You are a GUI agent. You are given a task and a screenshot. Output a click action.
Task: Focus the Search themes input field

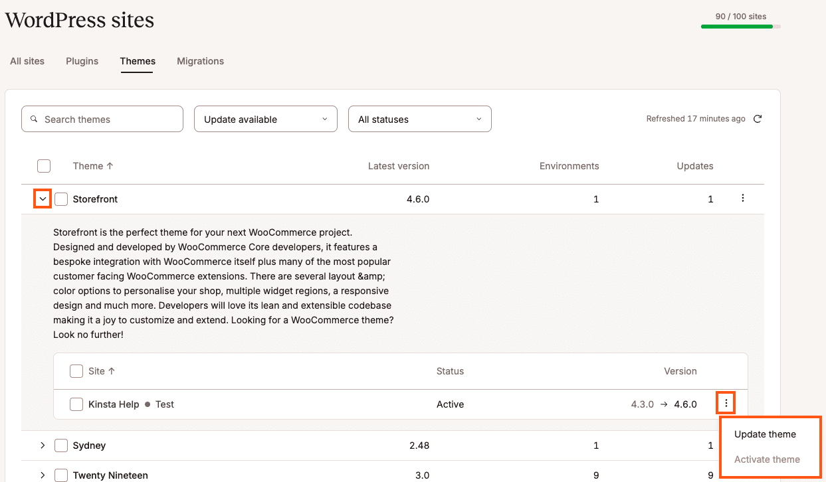coord(102,119)
